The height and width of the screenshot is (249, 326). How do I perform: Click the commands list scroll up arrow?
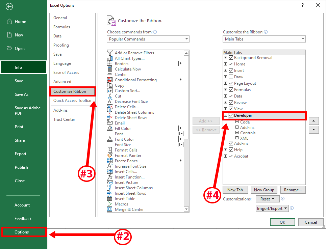[186, 53]
